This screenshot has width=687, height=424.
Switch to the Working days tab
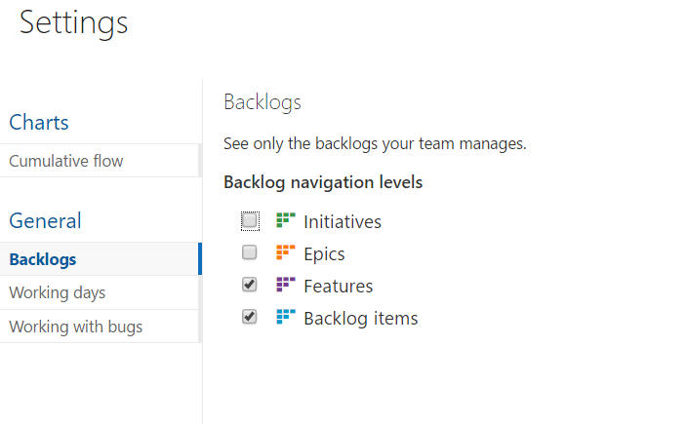pyautogui.click(x=101, y=292)
